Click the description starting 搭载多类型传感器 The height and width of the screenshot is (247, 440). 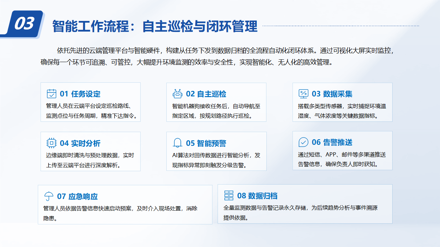(342, 111)
